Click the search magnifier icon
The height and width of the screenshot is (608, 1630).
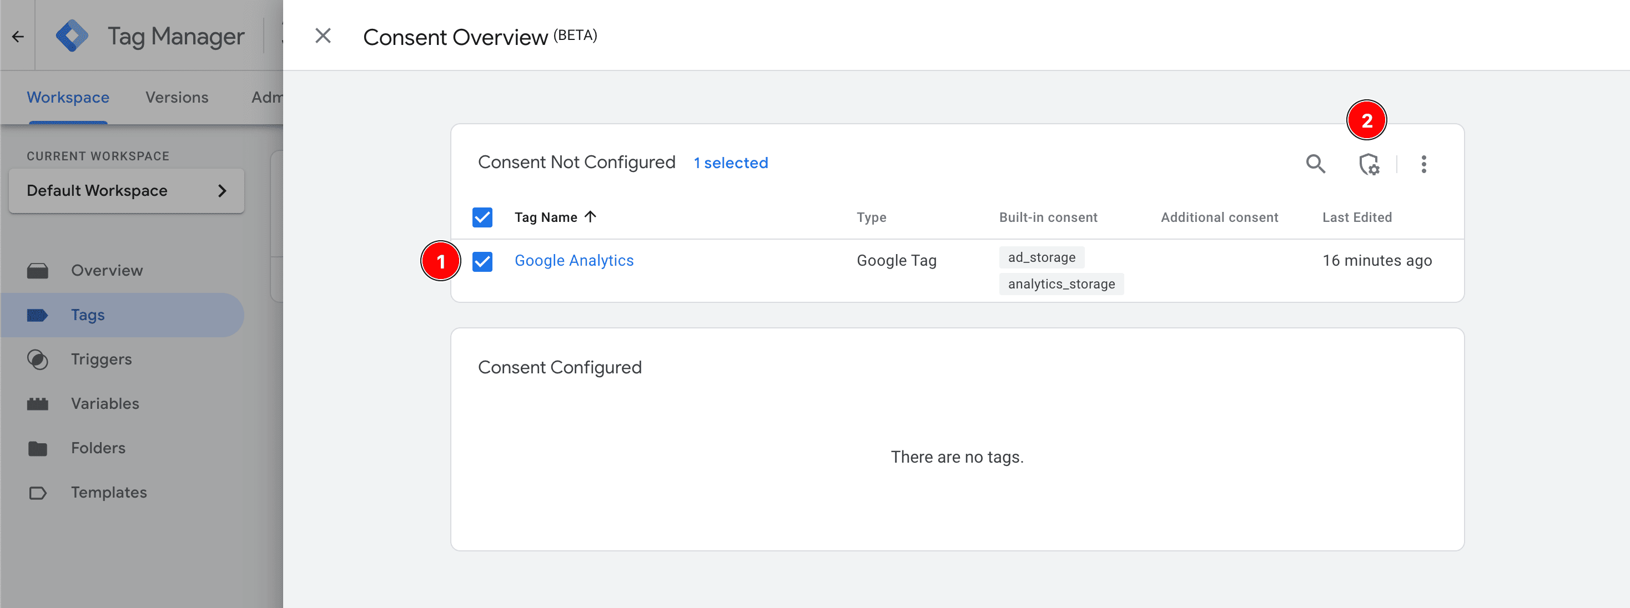tap(1316, 164)
